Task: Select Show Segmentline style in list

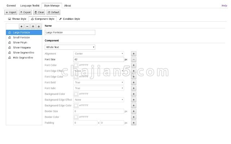Action: pyautogui.click(x=24, y=53)
